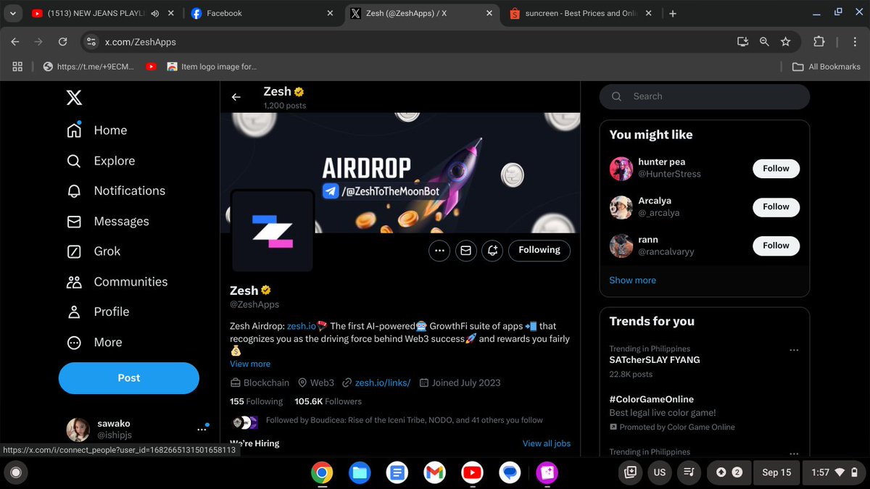Open the More menu in sidebar

point(94,343)
